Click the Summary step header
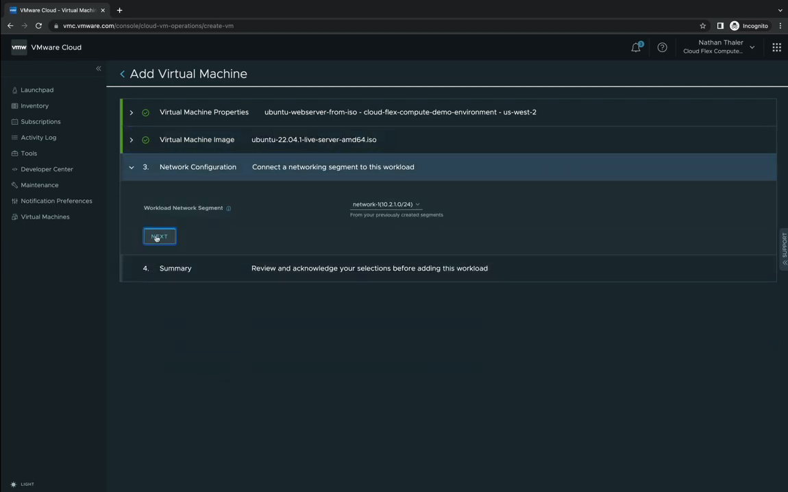Screen dimensions: 788x492 (x=448, y=269)
